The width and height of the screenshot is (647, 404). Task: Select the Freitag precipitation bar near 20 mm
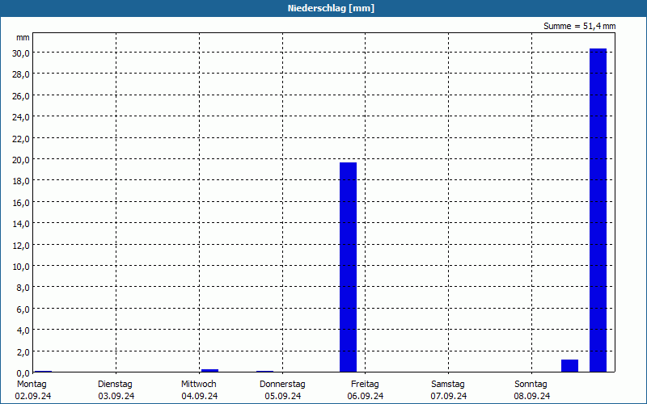[348, 267]
